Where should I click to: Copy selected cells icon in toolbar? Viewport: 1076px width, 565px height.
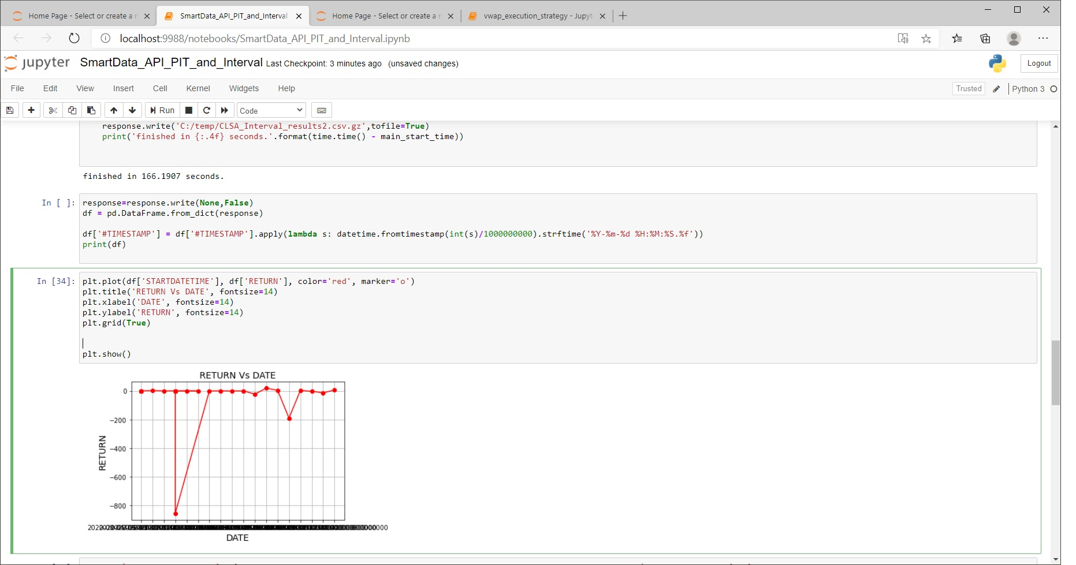click(72, 110)
